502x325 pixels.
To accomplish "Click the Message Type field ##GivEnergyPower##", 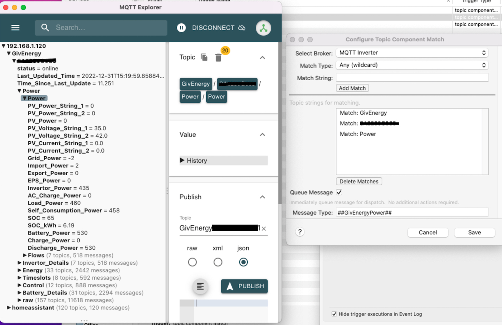I will point(412,212).
